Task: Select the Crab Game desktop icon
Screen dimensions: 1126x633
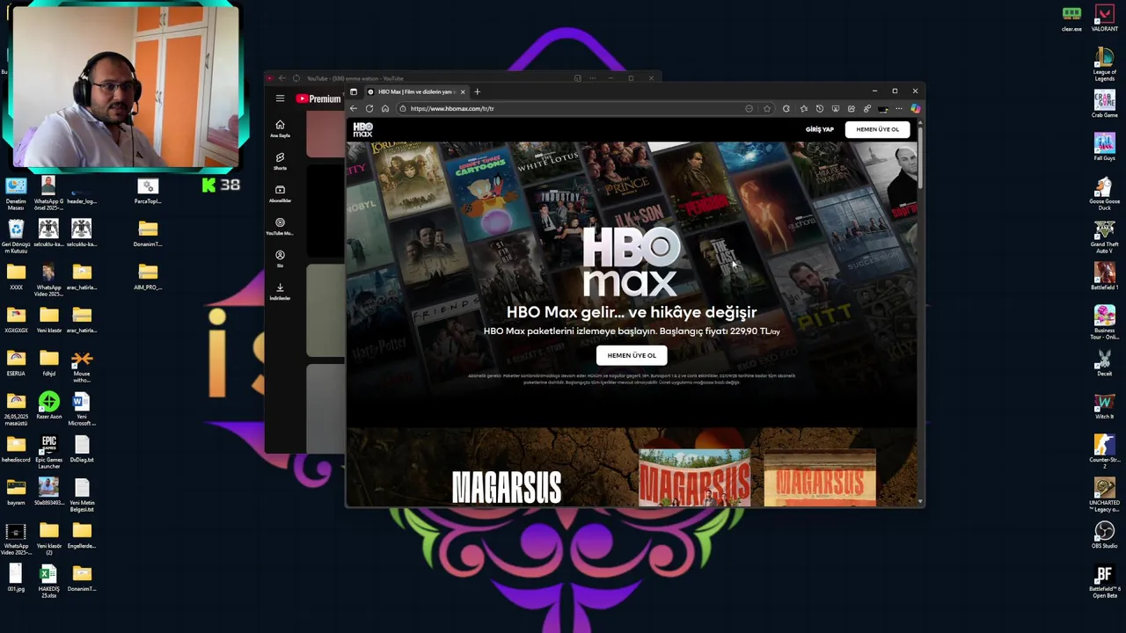Action: (1104, 103)
